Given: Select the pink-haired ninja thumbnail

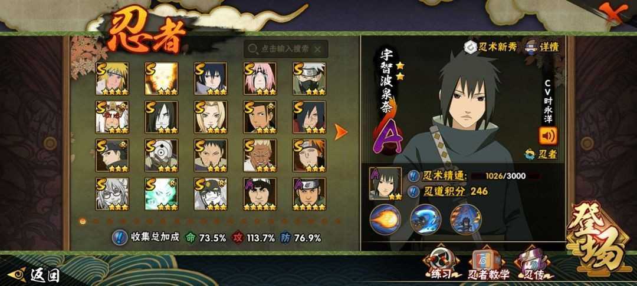Looking at the screenshot, I should pos(260,79).
